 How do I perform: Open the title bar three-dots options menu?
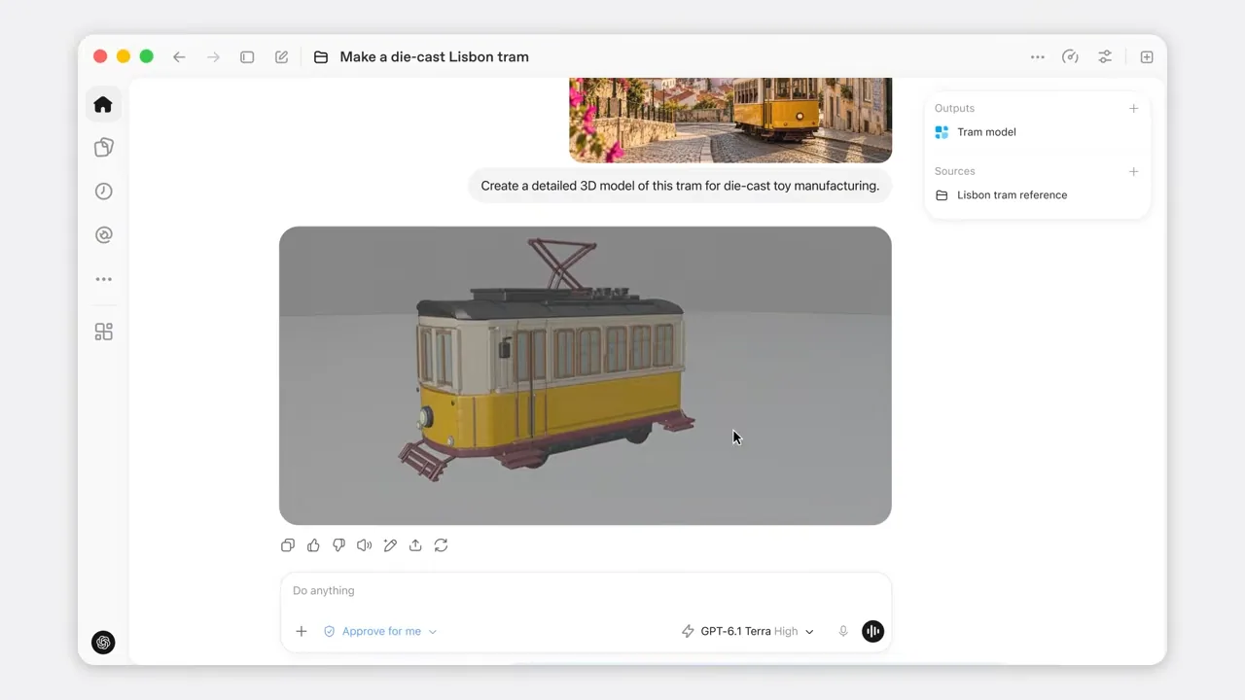click(1038, 57)
